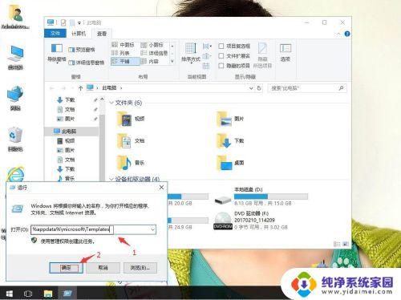Click the search 此电脑 box
This screenshot has height=300, width=401.
(307, 88)
